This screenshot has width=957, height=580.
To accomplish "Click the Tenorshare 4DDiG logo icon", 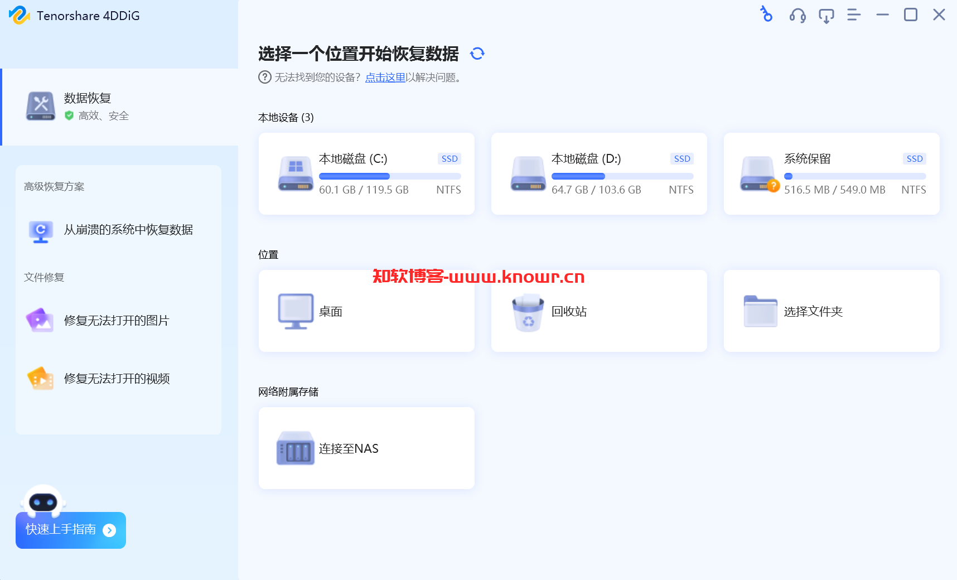I will click(19, 15).
